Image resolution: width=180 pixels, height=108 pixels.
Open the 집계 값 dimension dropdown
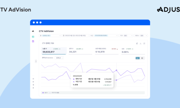coord(59,58)
